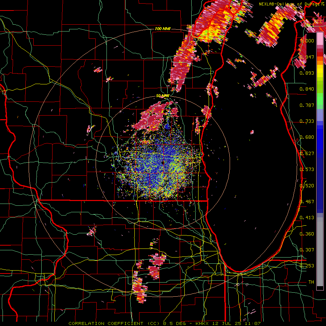Click the 0.360 color scale label
Image resolution: width=326 pixels, height=326 pixels.
point(307,234)
